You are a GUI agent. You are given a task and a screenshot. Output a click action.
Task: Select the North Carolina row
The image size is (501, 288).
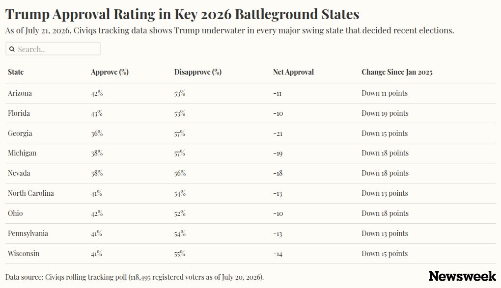click(250, 193)
